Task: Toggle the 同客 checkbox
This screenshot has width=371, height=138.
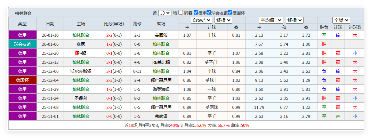Action: (x=181, y=12)
